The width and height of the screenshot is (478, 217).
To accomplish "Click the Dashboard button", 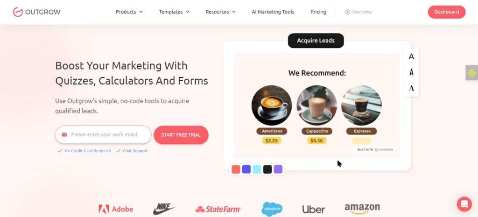I will 447,12.
